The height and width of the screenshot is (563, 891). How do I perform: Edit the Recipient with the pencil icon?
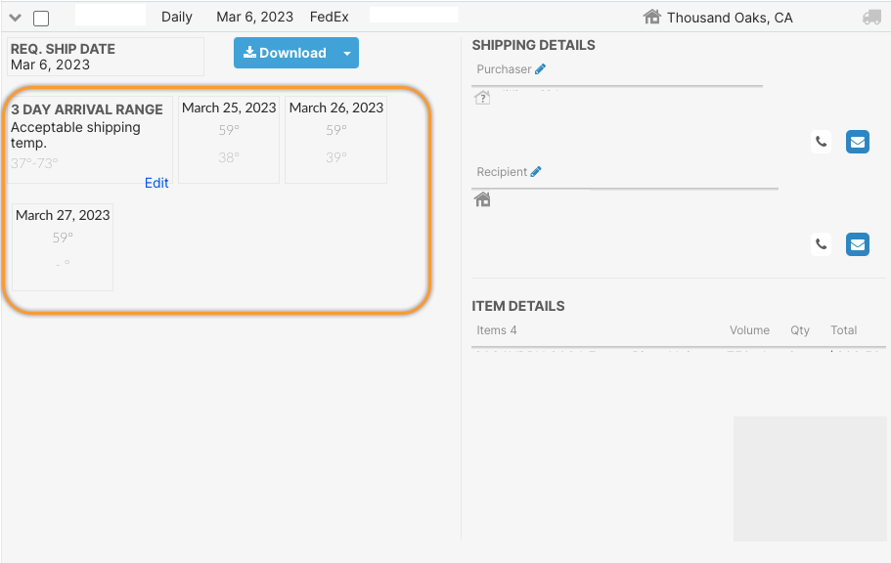pyautogui.click(x=536, y=172)
